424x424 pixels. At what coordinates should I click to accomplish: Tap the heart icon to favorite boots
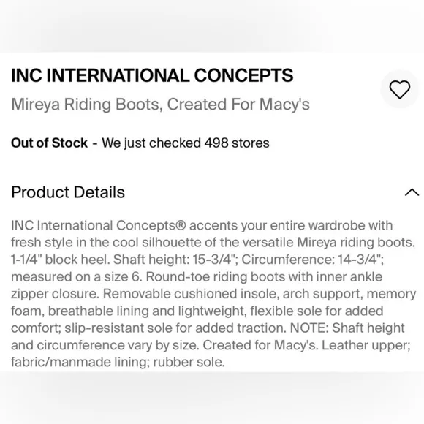tap(399, 89)
